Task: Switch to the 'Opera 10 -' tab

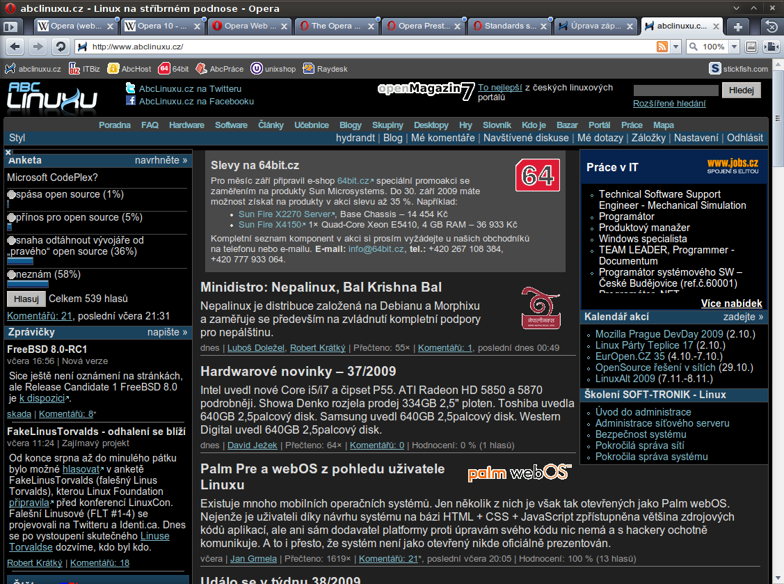Action: [161, 26]
